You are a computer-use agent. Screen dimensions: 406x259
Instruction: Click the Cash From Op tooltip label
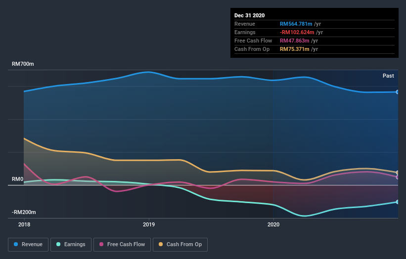[x=252, y=49]
